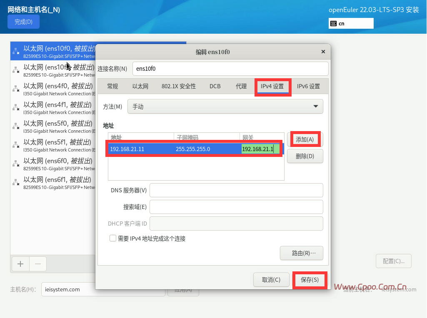Close the 编辑 ens10f0 dialog

[323, 52]
